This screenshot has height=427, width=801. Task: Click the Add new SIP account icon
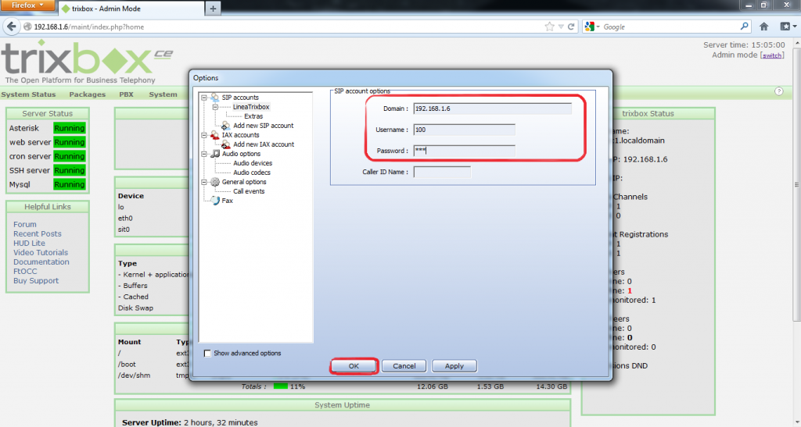click(x=225, y=126)
